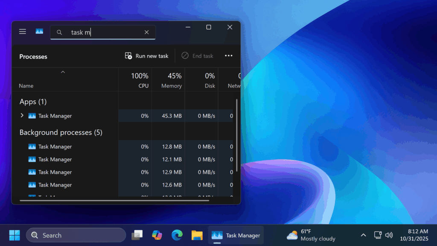
Task: Click inside the Task Manager search field
Action: tap(107, 32)
